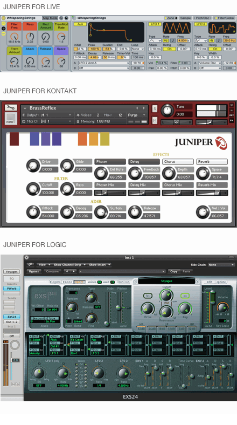This screenshot has height=425, width=237.
Task: Adjust the ADSR Sustain knob in Kontakt
Action: [x=101, y=212]
